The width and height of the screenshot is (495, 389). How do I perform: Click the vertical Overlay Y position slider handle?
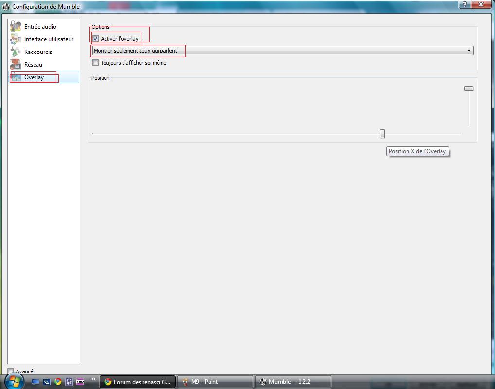(x=469, y=88)
